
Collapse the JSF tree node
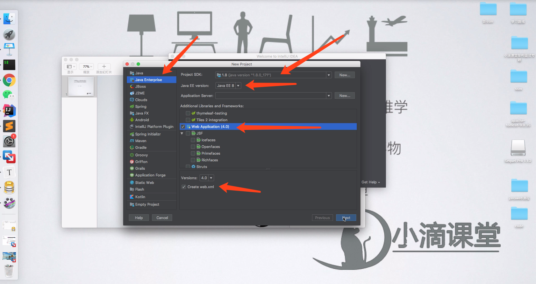(x=182, y=133)
